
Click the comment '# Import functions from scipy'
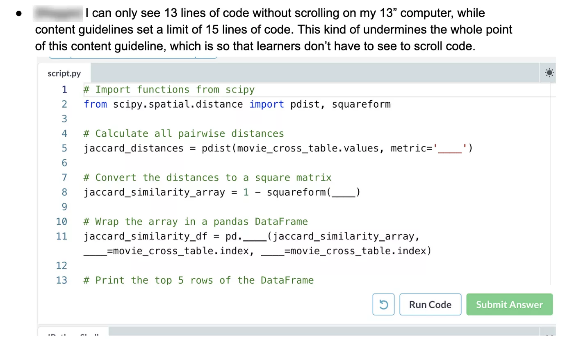coord(169,90)
